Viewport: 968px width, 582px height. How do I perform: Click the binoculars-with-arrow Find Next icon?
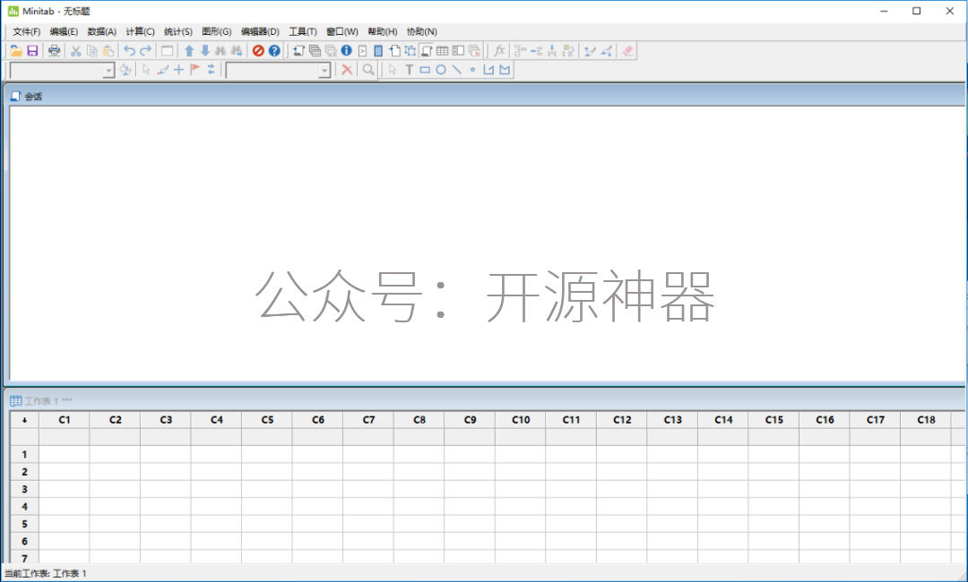point(237,51)
